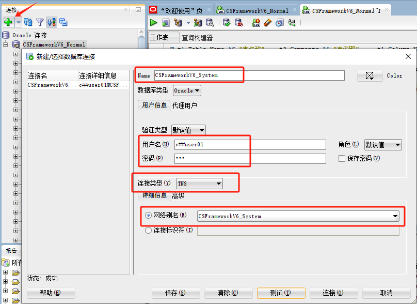Open the Color picker button

pos(370,75)
